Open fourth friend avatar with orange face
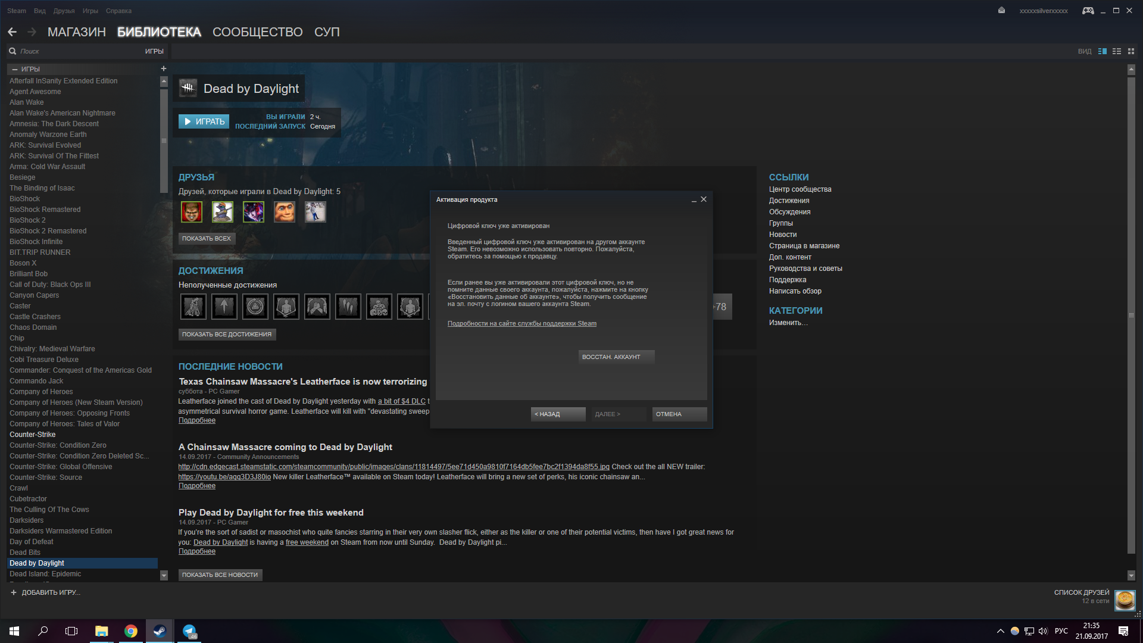Screen dimensions: 1143x643 285,212
